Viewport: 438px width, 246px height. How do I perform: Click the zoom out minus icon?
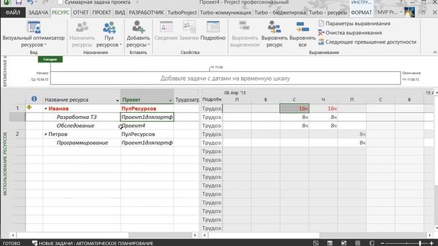[x=383, y=243]
